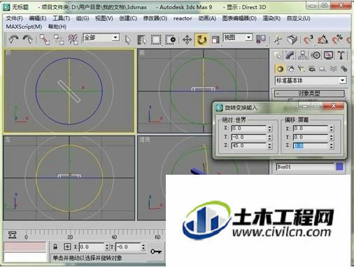This screenshot has height=267, width=354.
Task: Click absolute world Z field showing 45.0
Action: (x=248, y=145)
